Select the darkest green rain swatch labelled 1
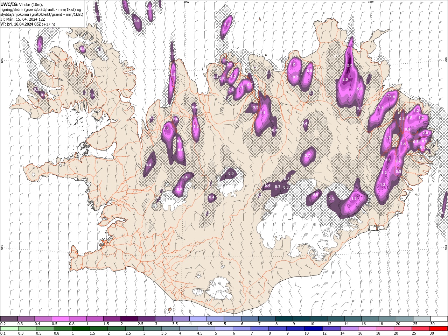This screenshot has height=336, width=448. (x=81, y=329)
